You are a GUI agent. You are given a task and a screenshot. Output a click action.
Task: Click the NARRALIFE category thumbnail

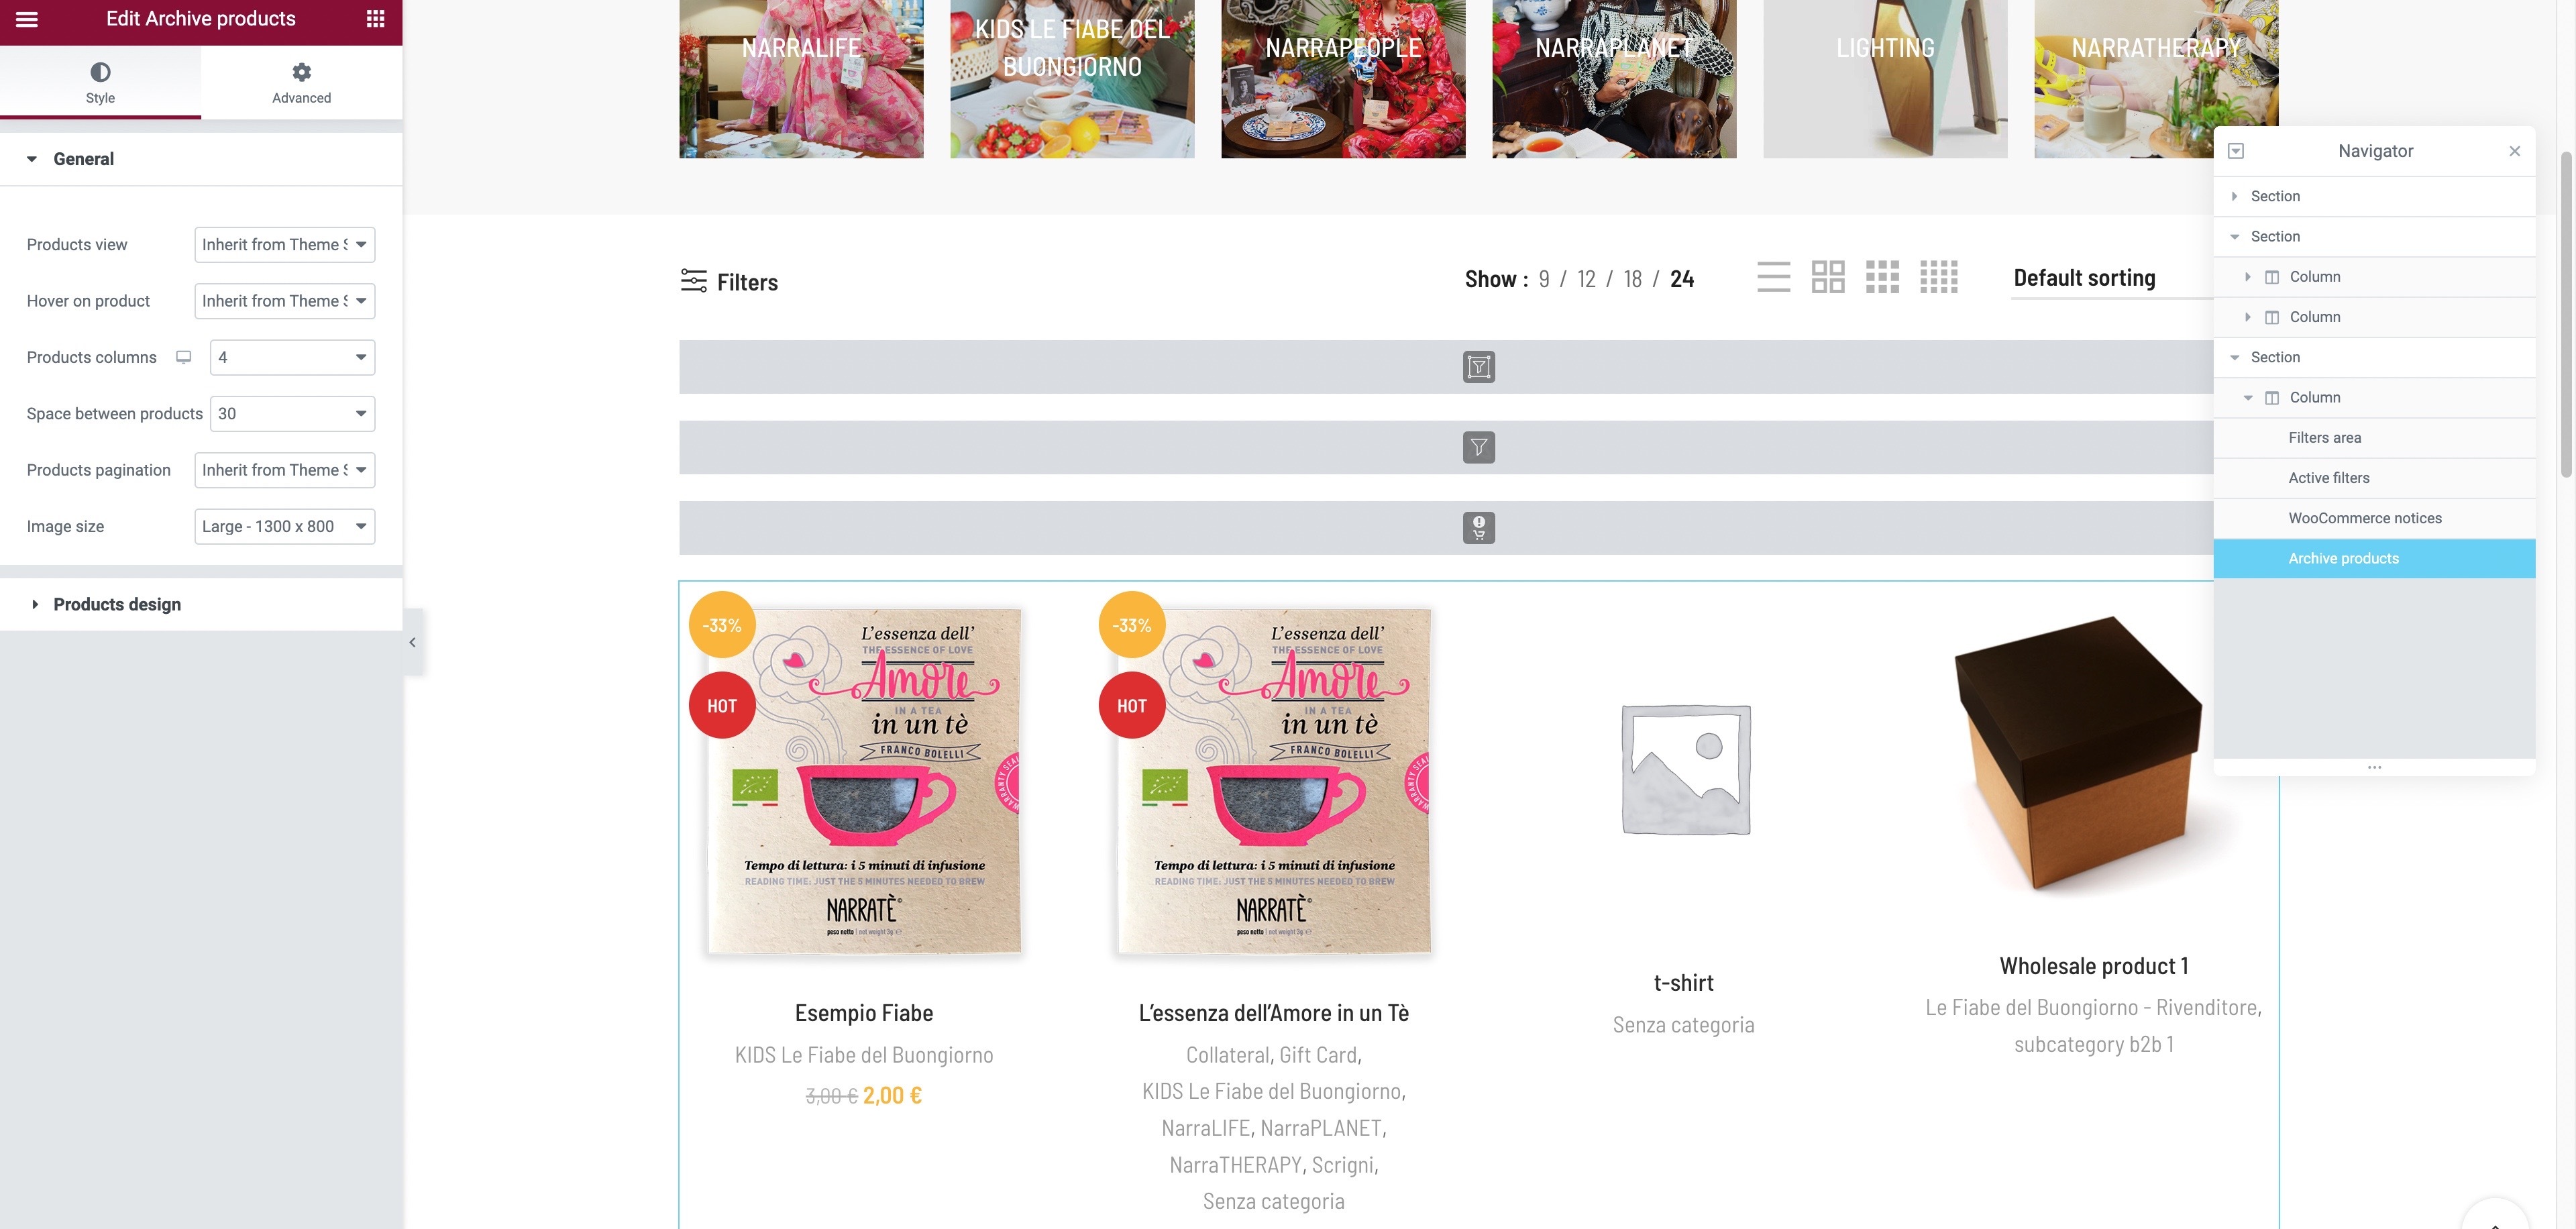click(801, 79)
